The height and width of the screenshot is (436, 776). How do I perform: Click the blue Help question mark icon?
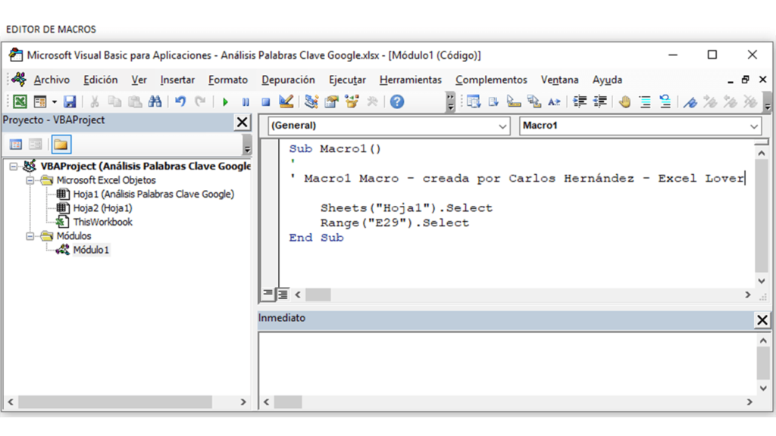click(x=397, y=102)
